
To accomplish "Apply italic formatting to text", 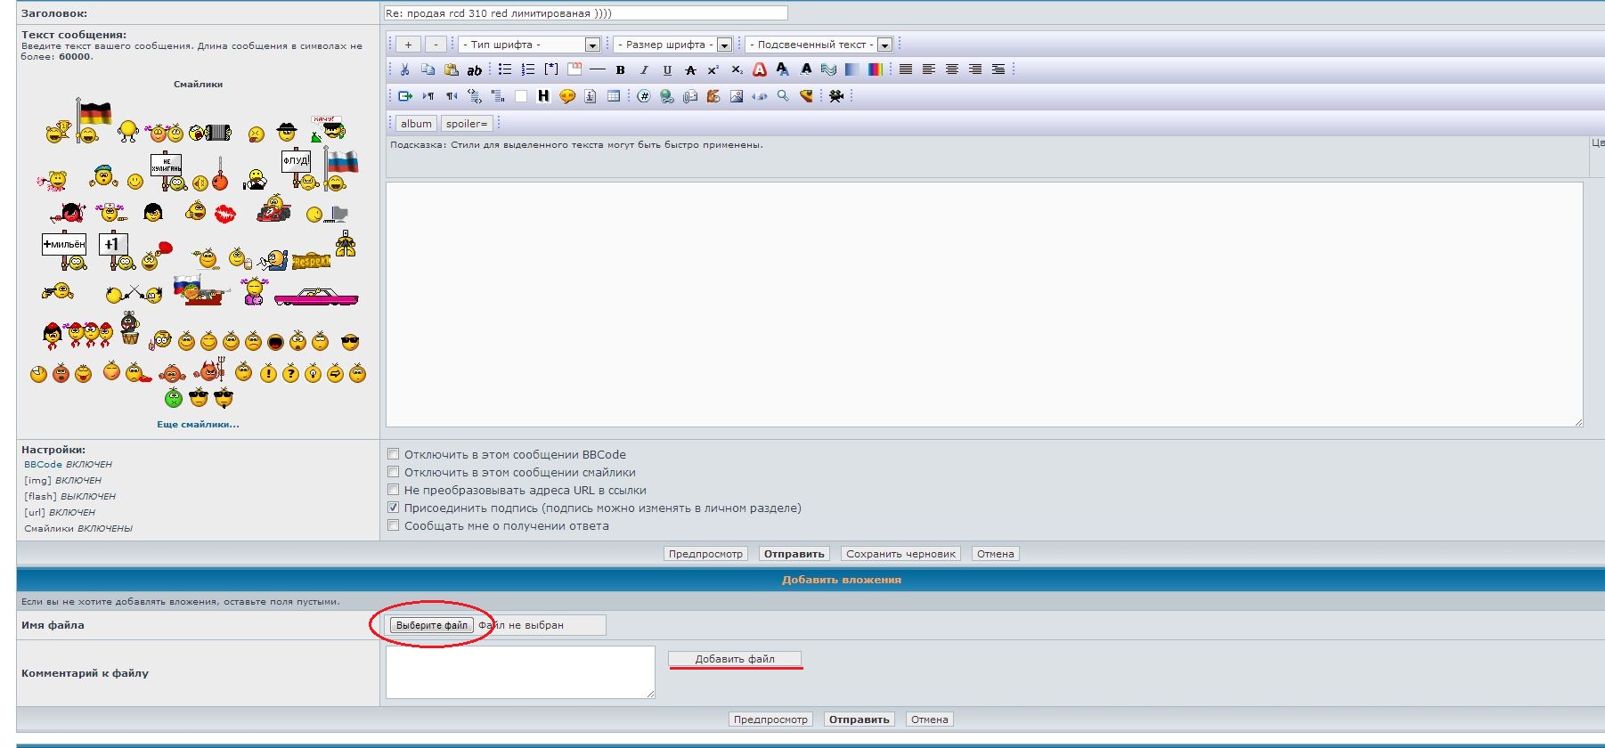I will point(644,69).
